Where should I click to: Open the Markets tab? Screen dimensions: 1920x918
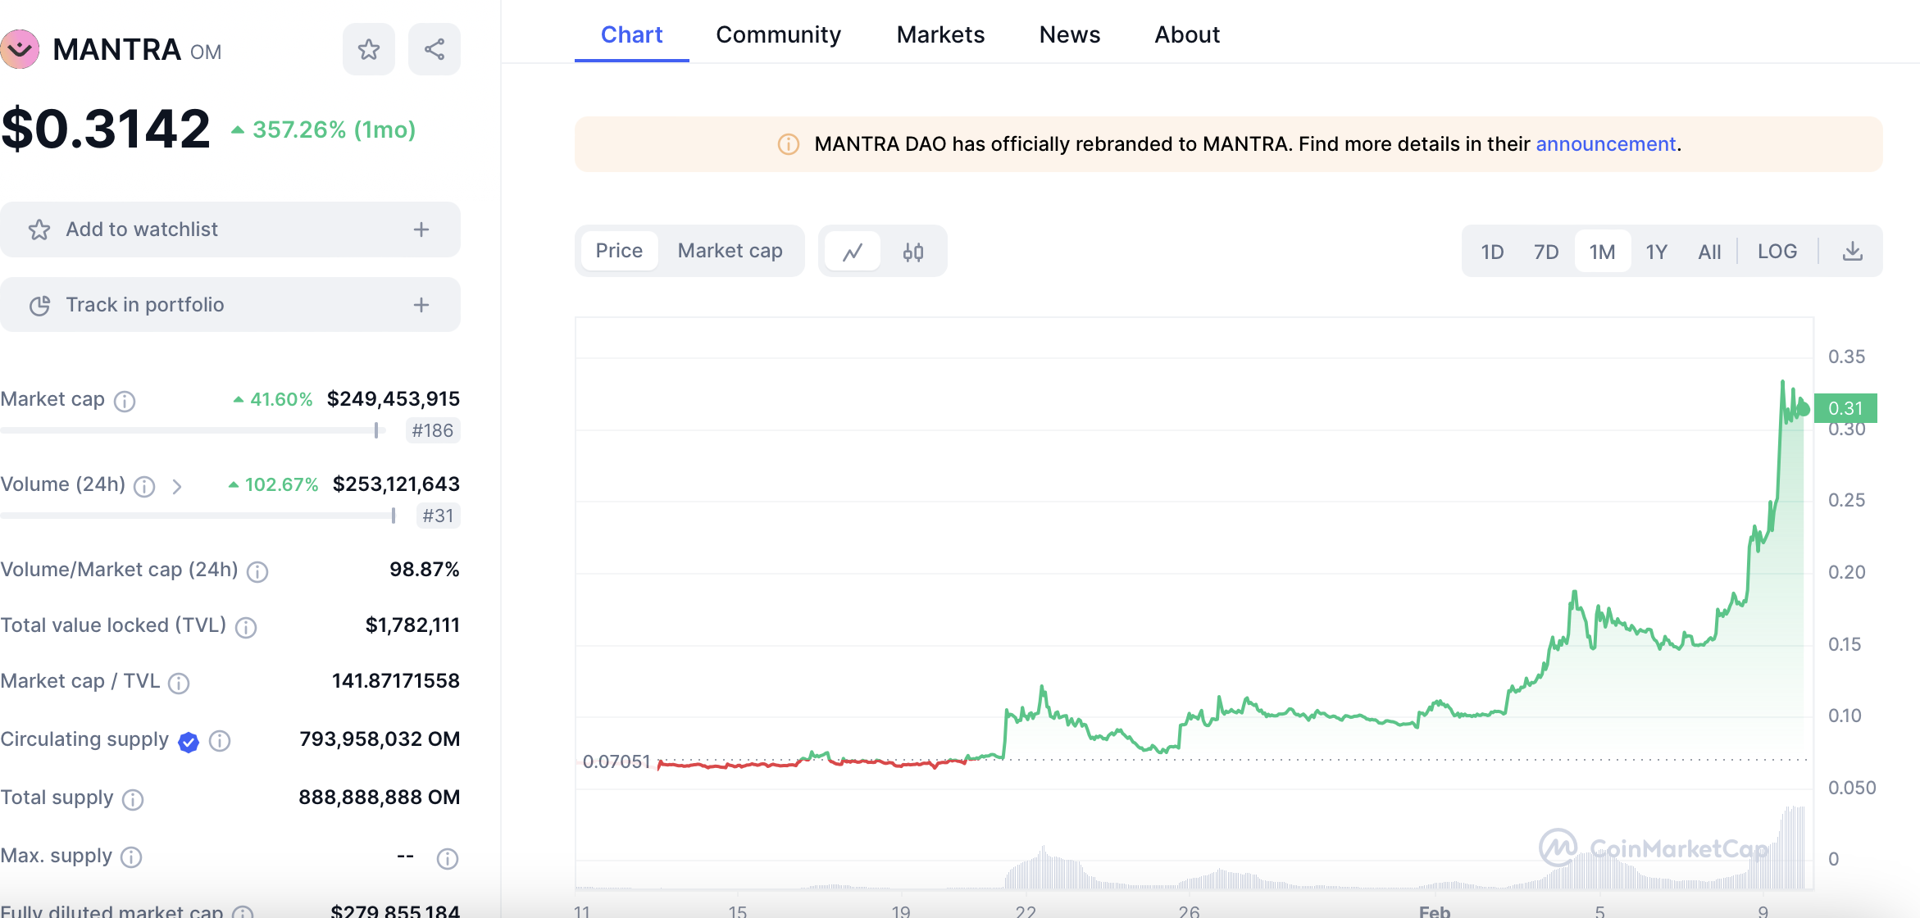pos(940,34)
